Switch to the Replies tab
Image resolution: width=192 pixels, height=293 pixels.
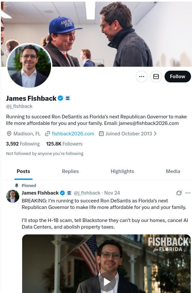point(70,171)
